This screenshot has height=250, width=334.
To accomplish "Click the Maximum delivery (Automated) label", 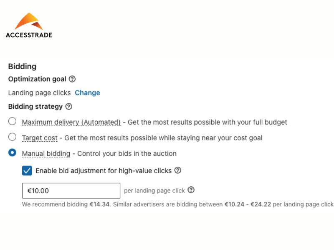I will click(x=71, y=122).
